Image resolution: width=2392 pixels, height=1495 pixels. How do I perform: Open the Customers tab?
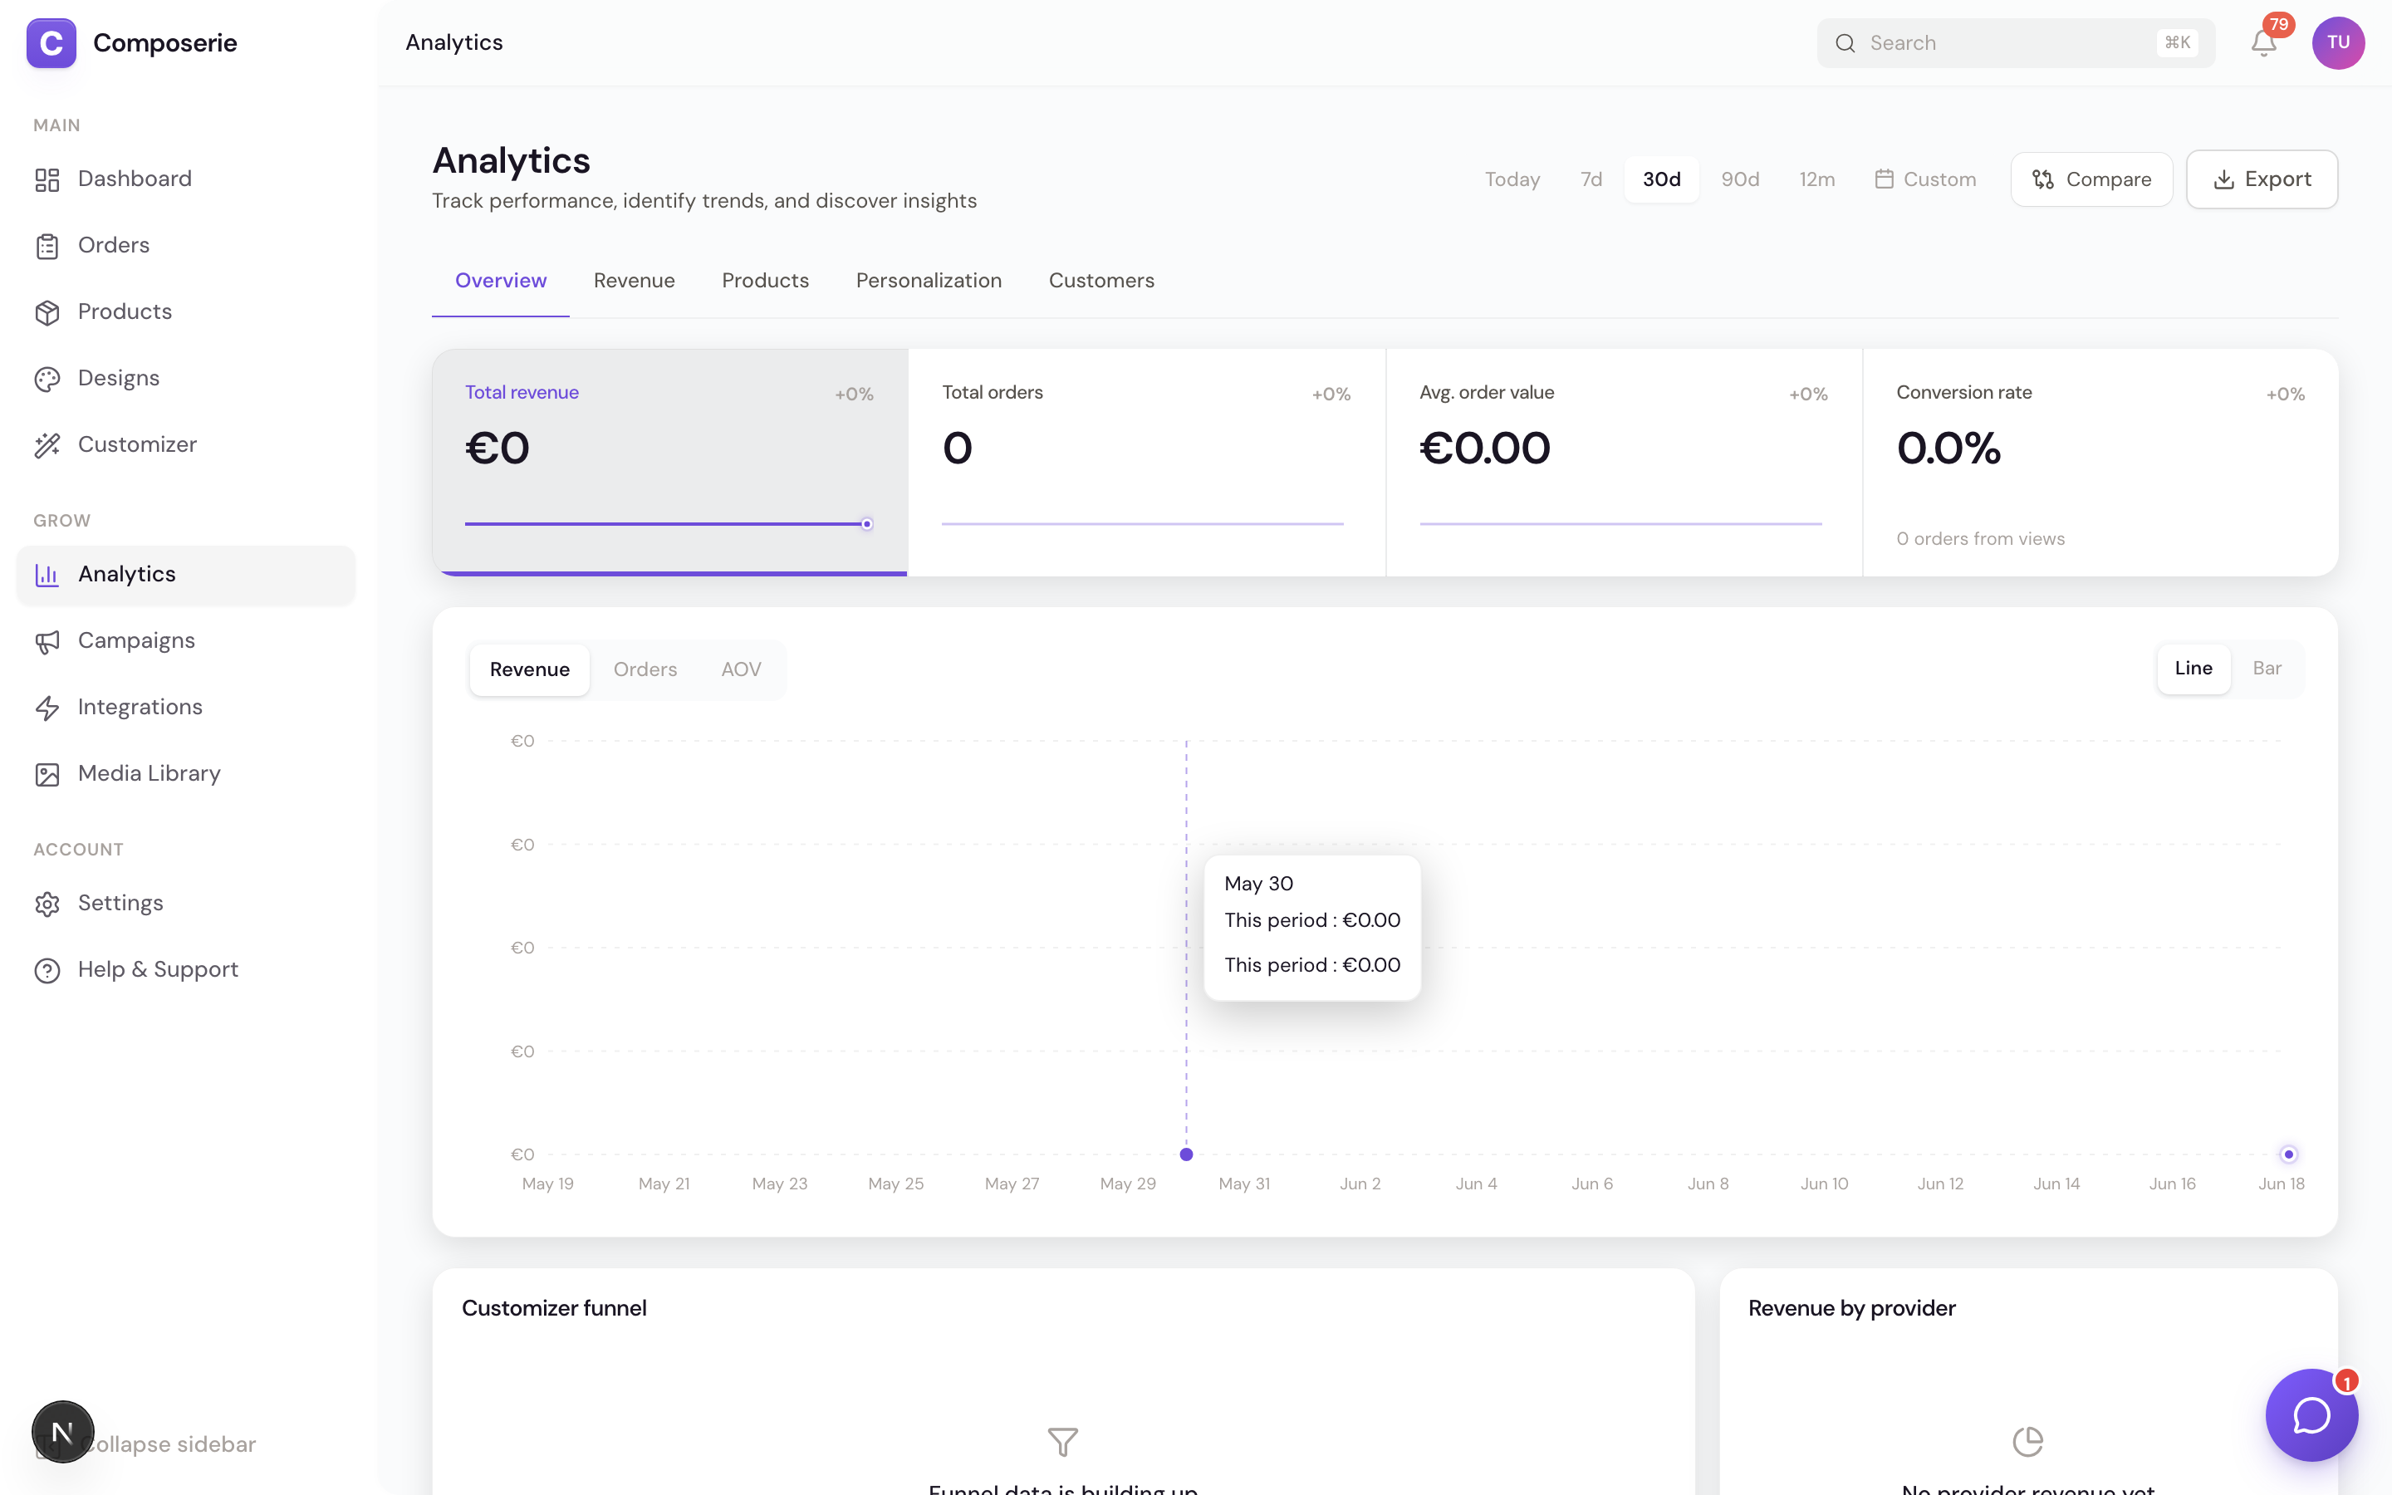pyautogui.click(x=1101, y=281)
